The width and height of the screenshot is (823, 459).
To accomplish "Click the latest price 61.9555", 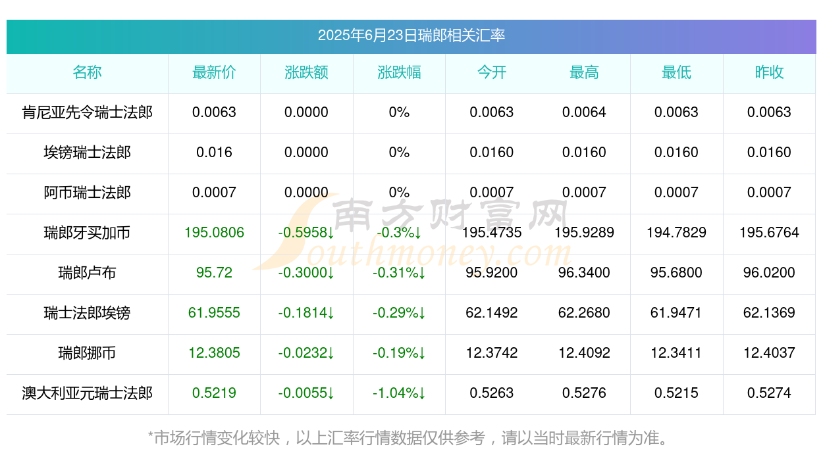I will (214, 313).
